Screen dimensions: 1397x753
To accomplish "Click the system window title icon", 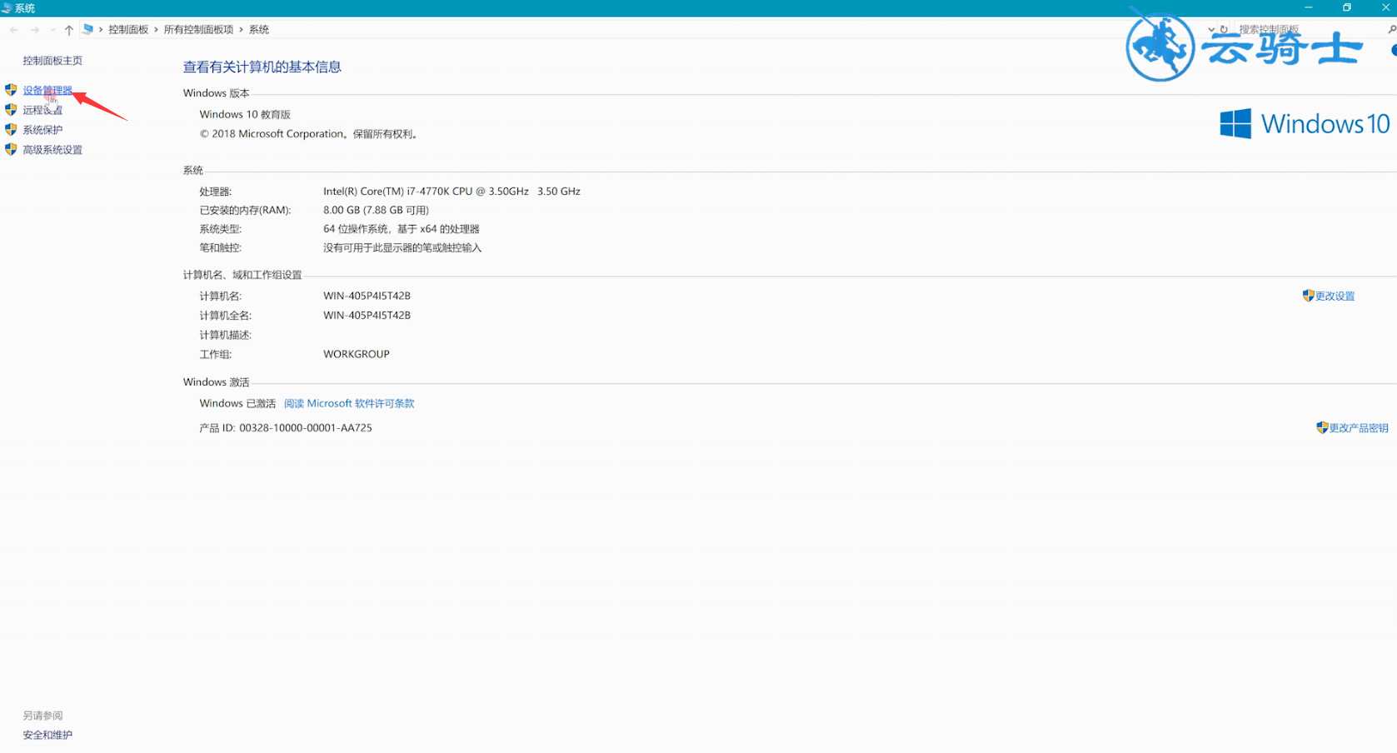I will coord(7,7).
